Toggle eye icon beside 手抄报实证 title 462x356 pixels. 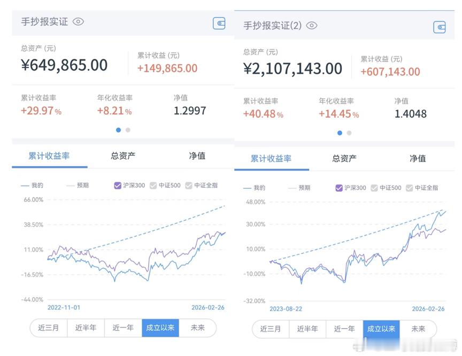[x=79, y=21]
